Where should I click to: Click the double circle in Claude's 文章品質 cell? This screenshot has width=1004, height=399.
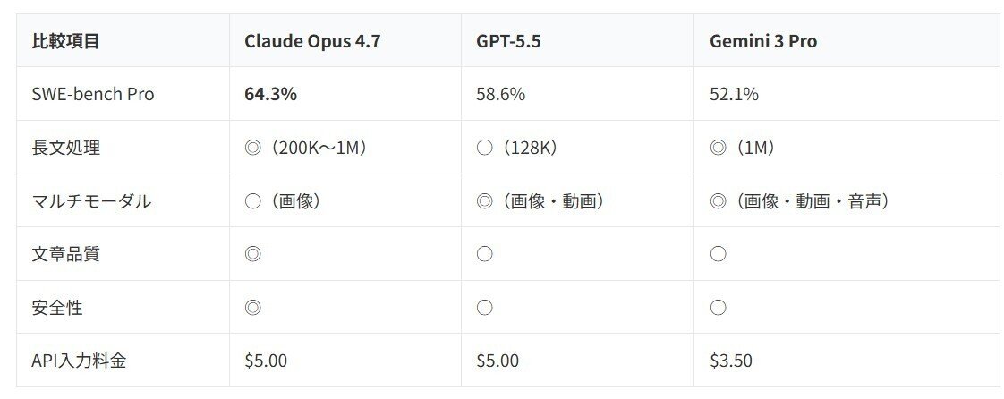tap(252, 255)
